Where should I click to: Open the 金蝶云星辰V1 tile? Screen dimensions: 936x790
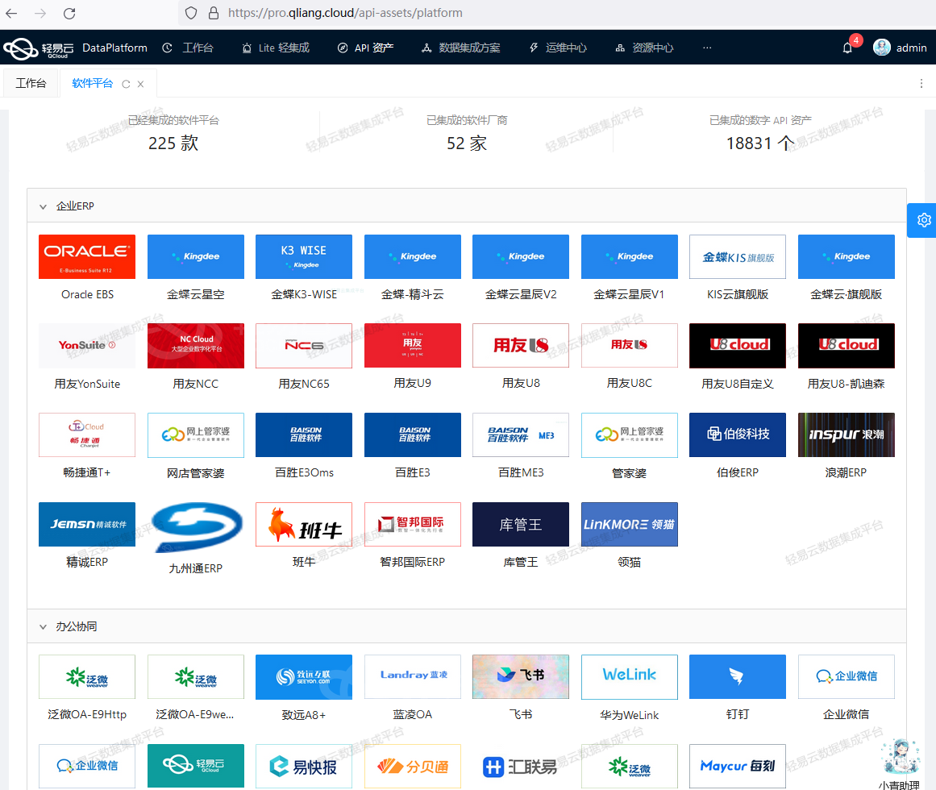pyautogui.click(x=629, y=256)
